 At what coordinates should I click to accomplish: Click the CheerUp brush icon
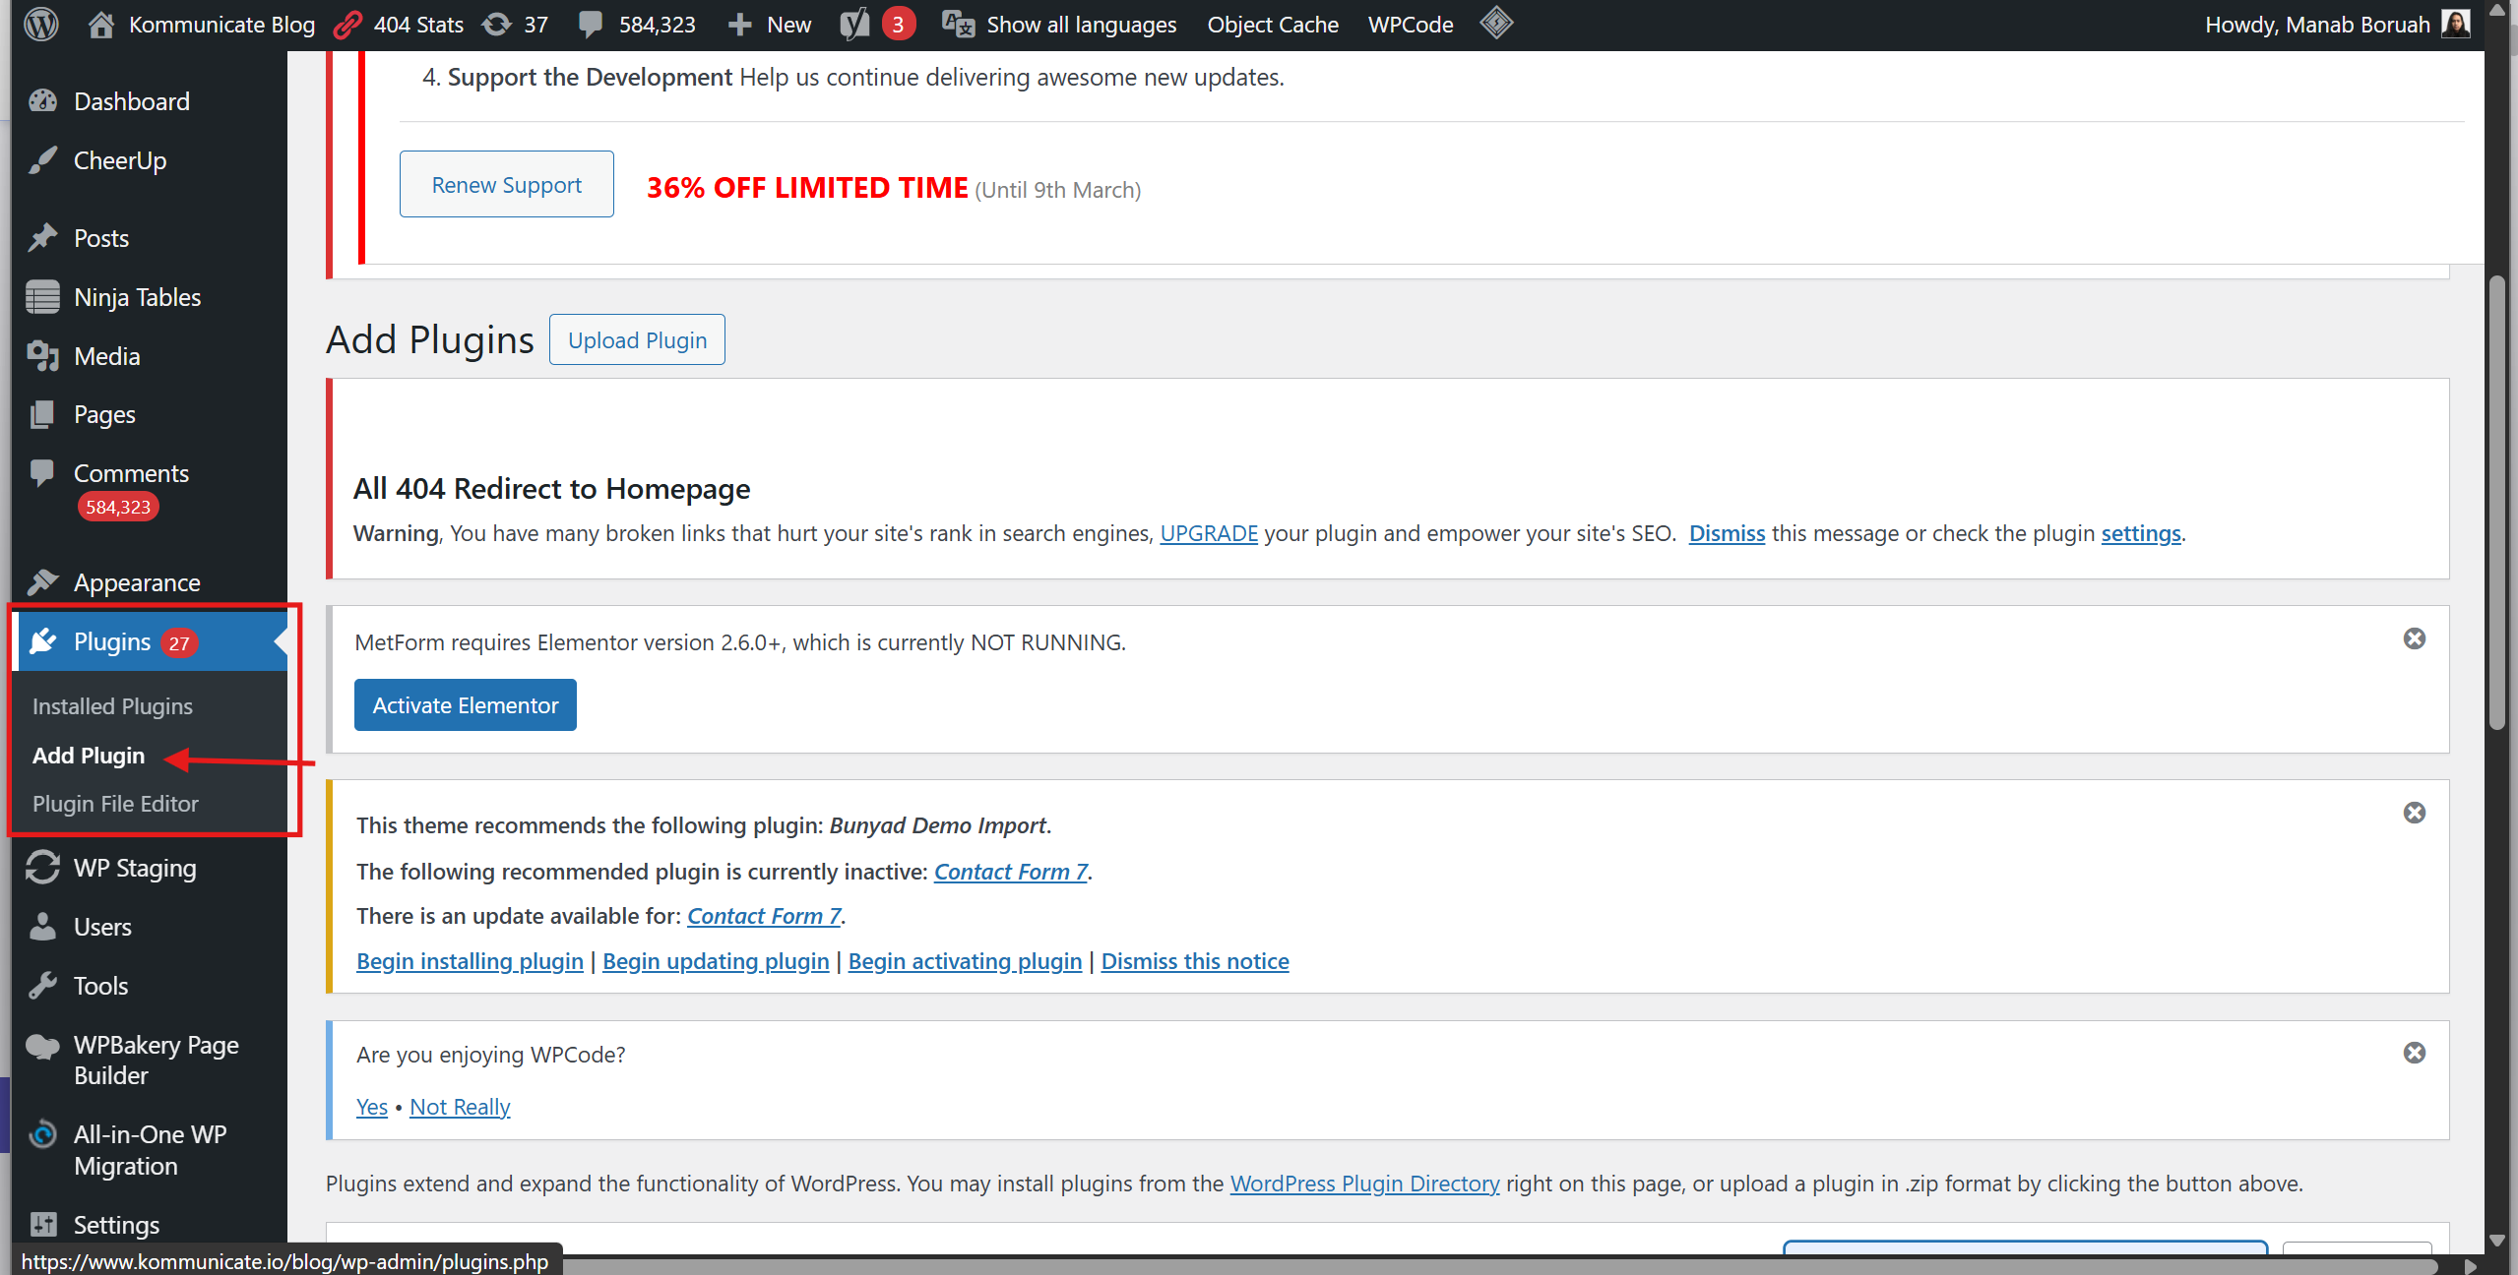click(42, 159)
